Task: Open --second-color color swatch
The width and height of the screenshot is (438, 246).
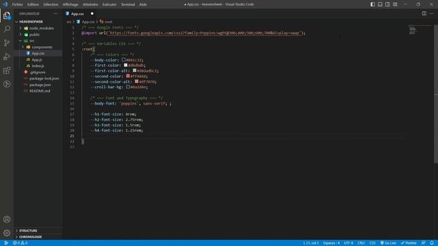Action: coord(128,76)
